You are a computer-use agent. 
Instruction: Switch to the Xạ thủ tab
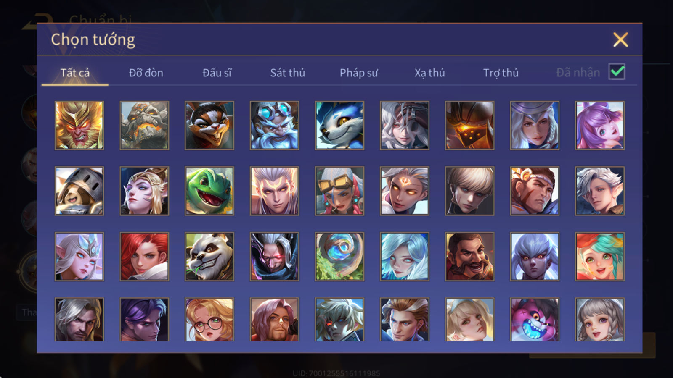429,73
